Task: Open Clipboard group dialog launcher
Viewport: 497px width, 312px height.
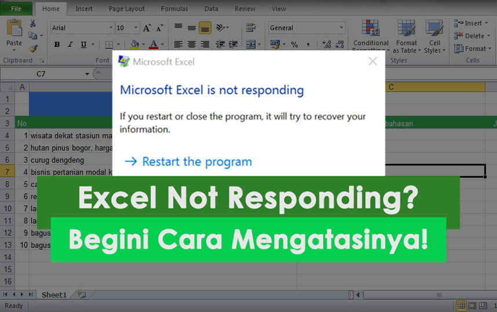Action: pos(42,61)
